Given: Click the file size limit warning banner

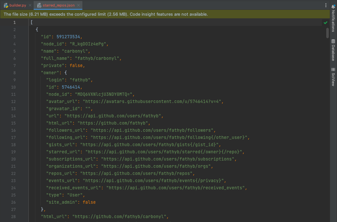Looking at the screenshot, I should 165,14.
